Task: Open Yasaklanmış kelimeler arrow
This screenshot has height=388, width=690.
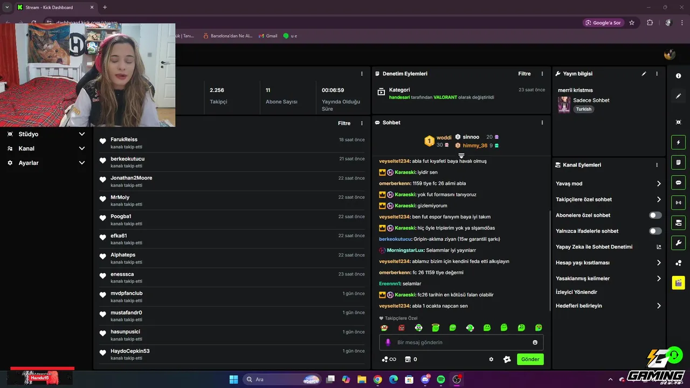Action: [659, 279]
